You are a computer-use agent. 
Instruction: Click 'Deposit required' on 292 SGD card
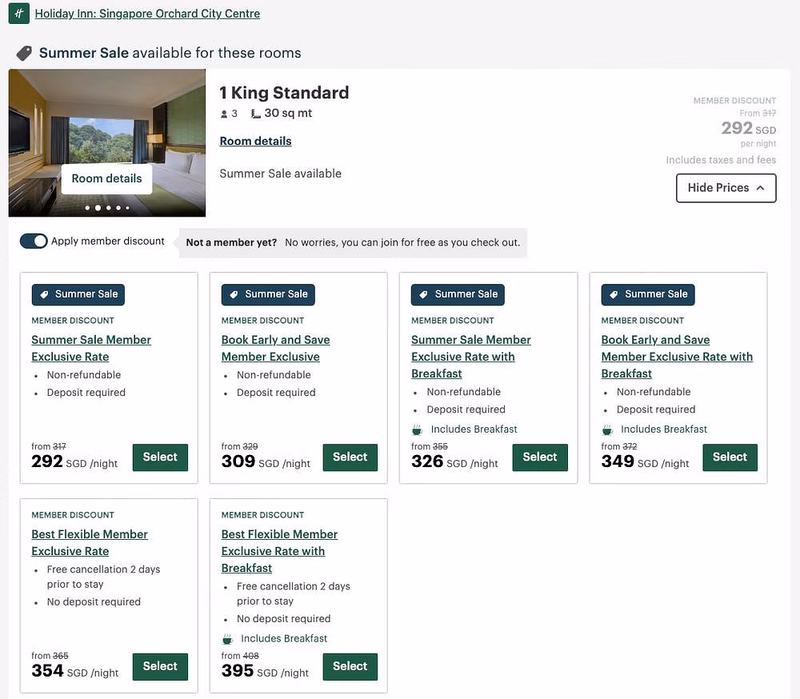click(x=86, y=393)
